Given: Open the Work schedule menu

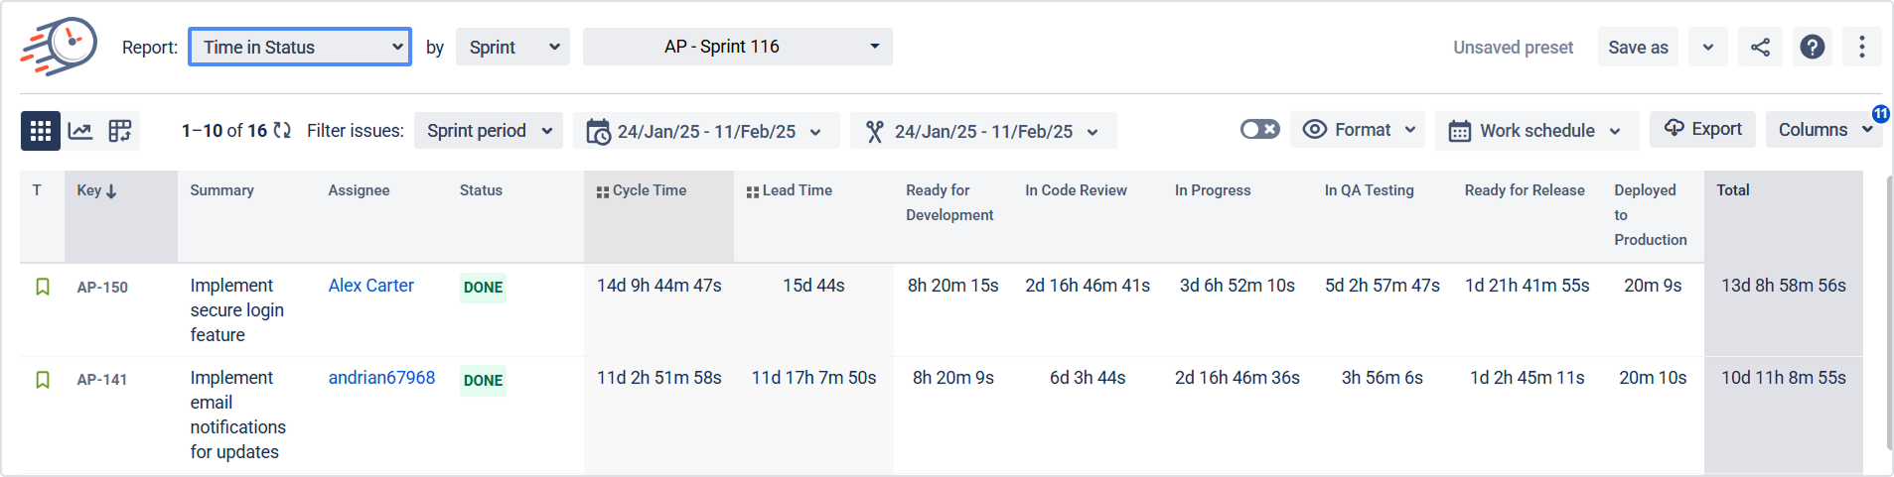Looking at the screenshot, I should (1535, 131).
